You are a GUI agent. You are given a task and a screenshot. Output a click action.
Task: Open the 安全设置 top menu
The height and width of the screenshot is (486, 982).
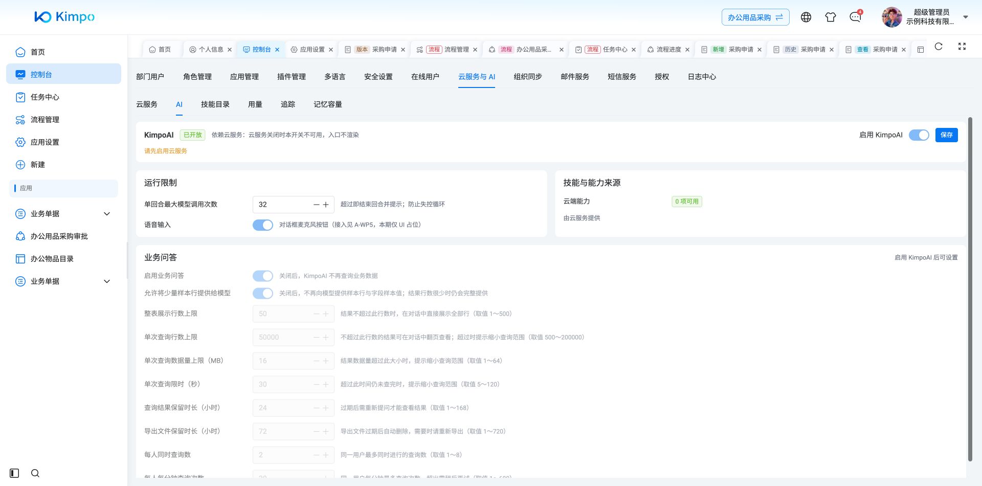coord(378,77)
